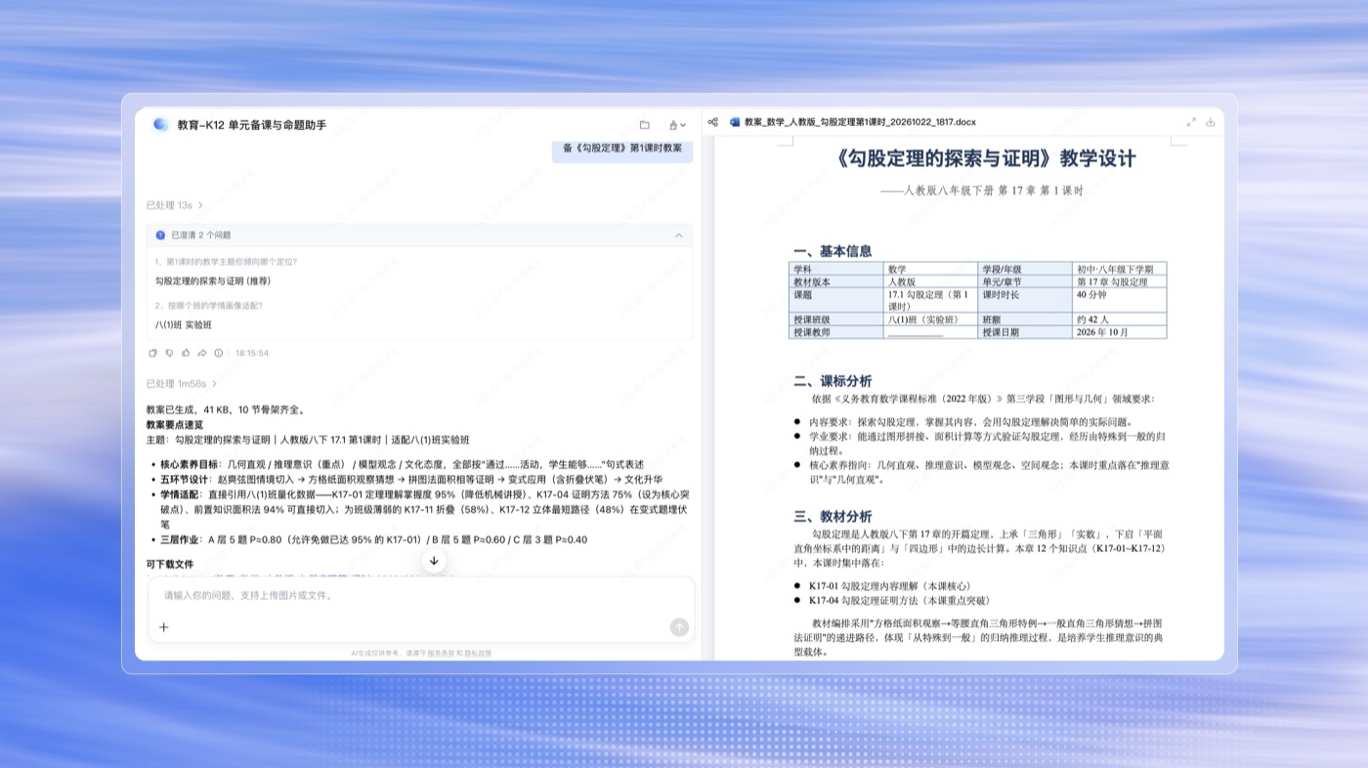Copy the clarification reply with the copy icon
1368x768 pixels.
[x=152, y=353]
